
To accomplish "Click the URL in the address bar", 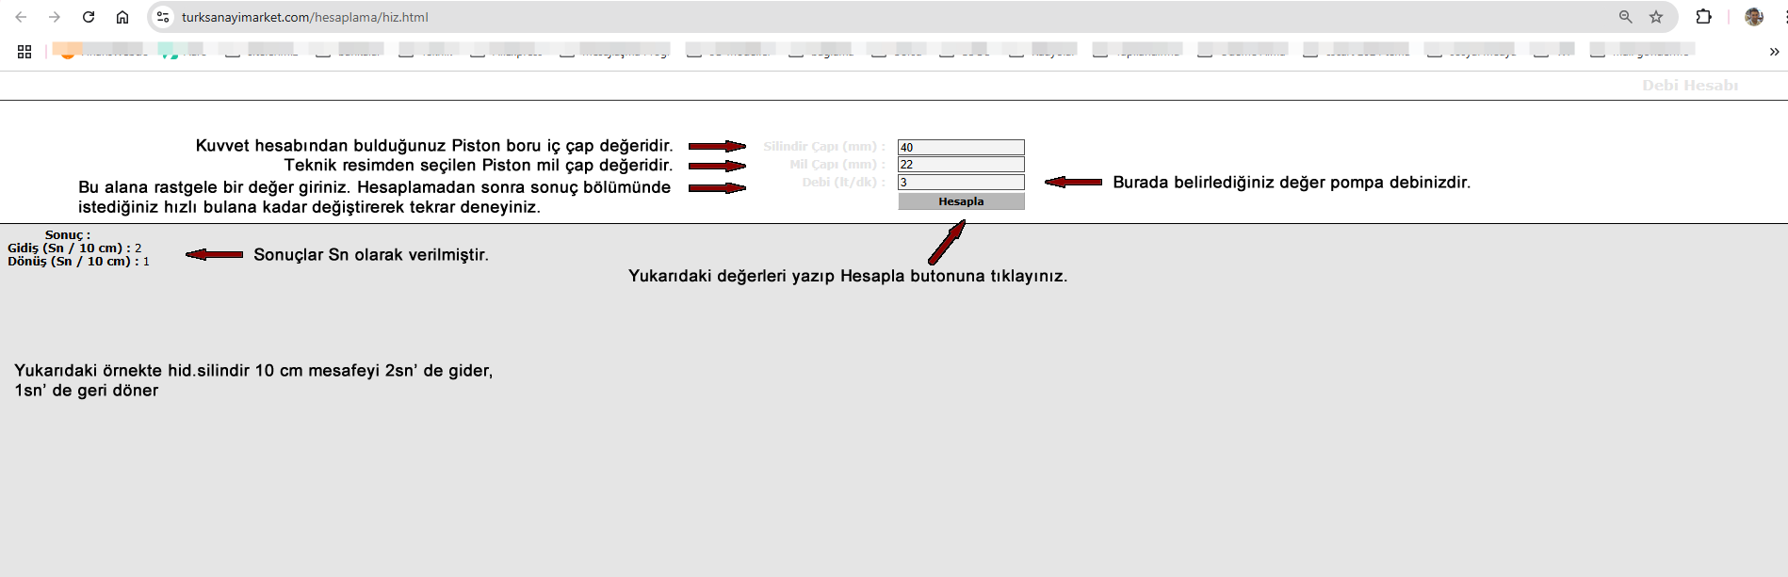I will [x=304, y=17].
